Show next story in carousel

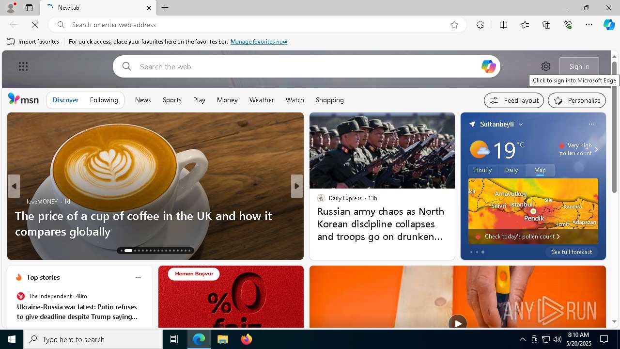point(297,186)
